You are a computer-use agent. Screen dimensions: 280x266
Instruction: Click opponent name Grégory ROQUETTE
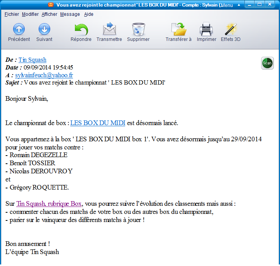point(39,188)
